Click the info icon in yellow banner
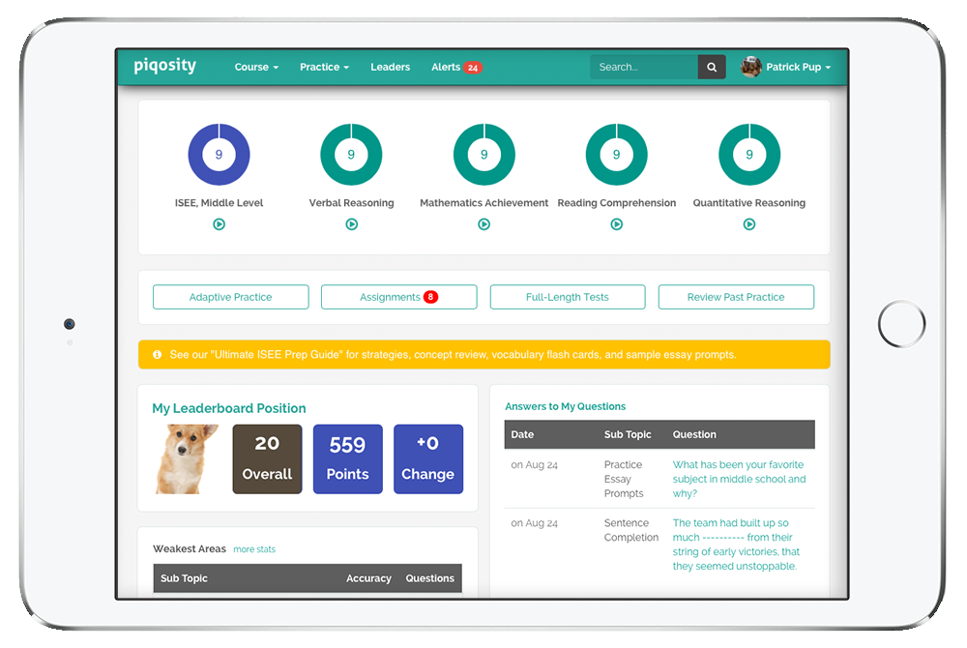Image resolution: width=967 pixels, height=648 pixels. 158,355
